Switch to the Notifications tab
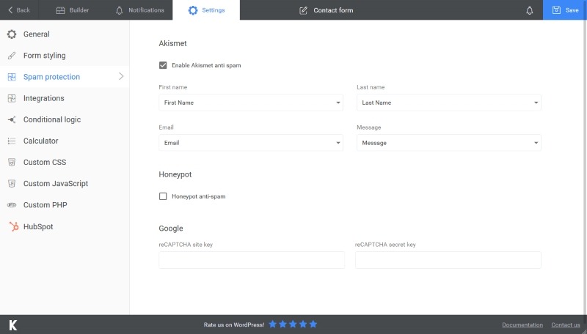This screenshot has height=334, width=587. click(x=139, y=10)
